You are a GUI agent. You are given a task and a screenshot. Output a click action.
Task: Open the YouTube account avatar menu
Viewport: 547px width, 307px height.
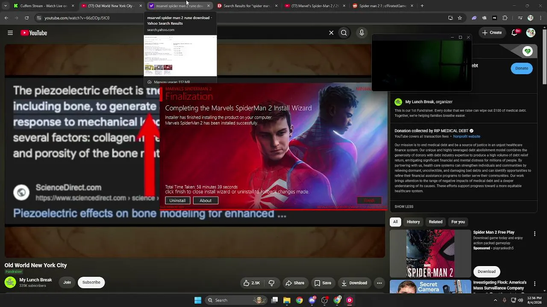click(531, 33)
